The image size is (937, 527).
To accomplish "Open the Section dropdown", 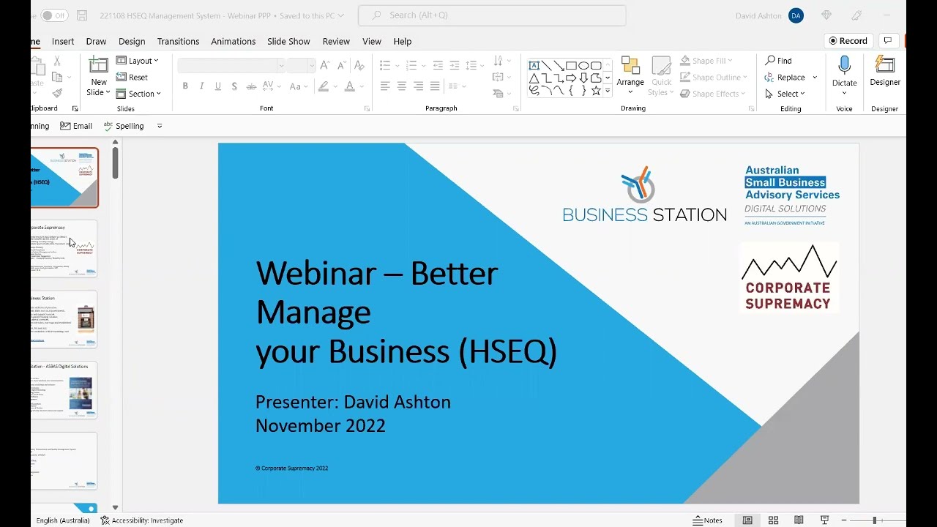I will 139,94.
